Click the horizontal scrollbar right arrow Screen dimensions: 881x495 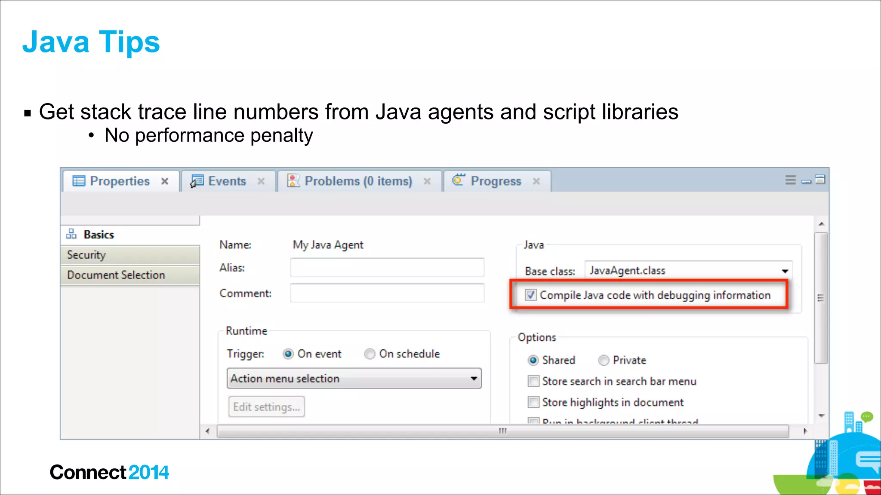tap(805, 431)
